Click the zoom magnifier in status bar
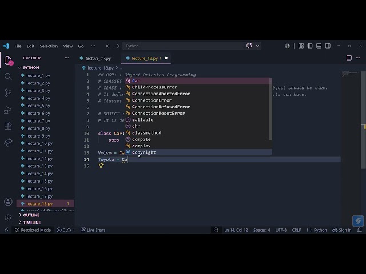Viewport: 366px width, 274px height. pyautogui.click(x=216, y=230)
